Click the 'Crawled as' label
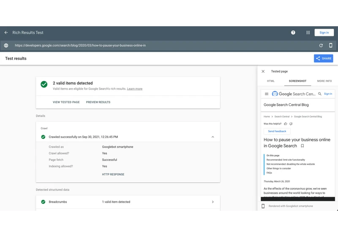This screenshot has height=237, width=338. tap(56, 147)
